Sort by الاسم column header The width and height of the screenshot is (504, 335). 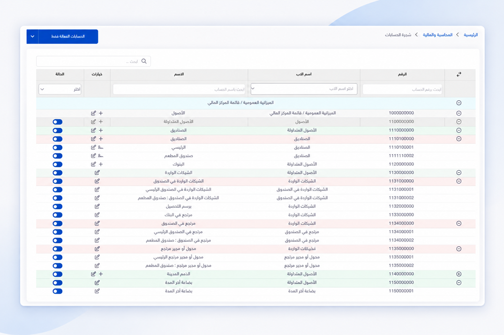(x=179, y=74)
